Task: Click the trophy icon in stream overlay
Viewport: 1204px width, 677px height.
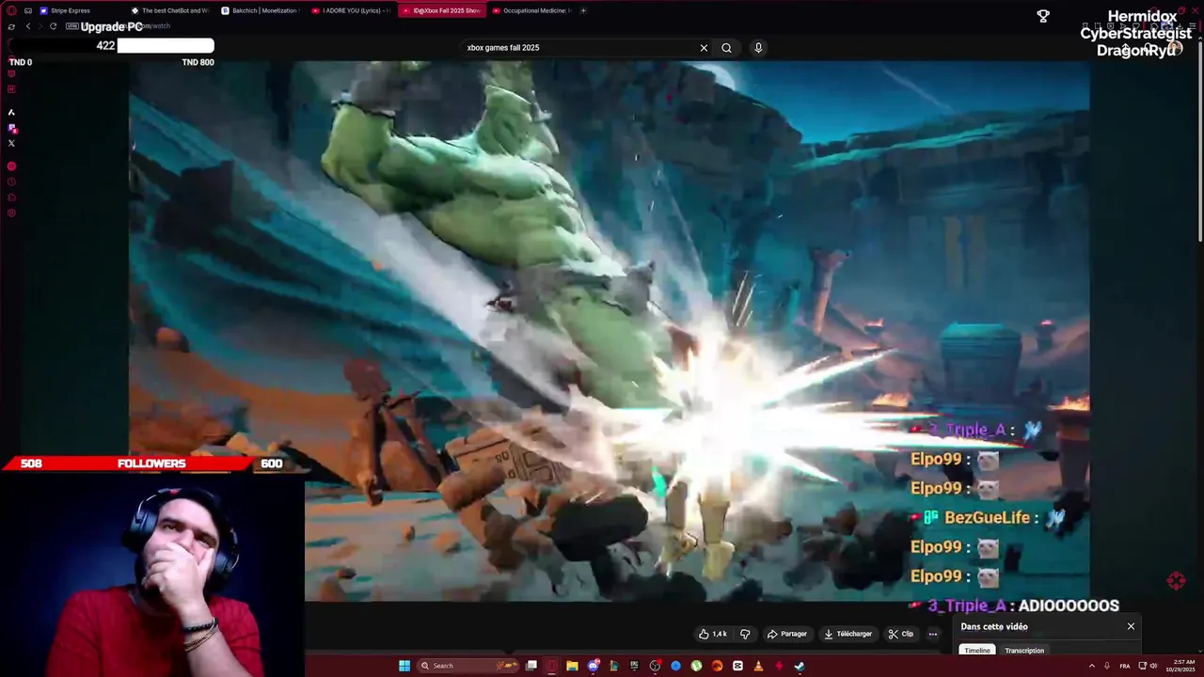Action: pyautogui.click(x=1043, y=16)
